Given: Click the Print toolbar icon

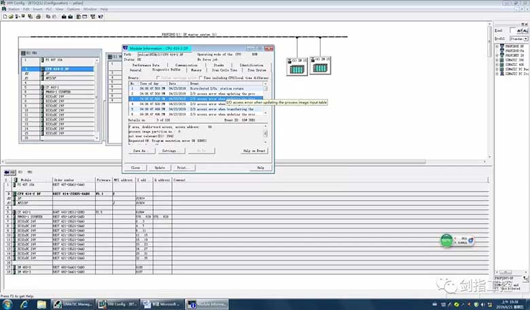Looking at the screenshot, I should tap(38, 16).
